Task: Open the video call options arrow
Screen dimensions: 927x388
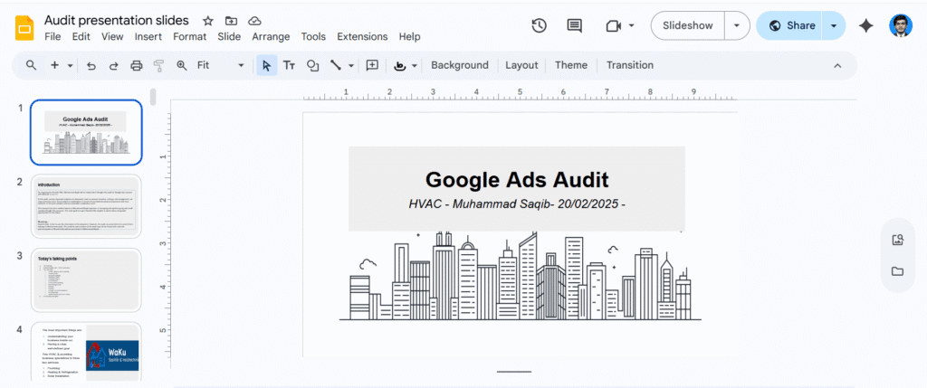Action: pos(631,26)
